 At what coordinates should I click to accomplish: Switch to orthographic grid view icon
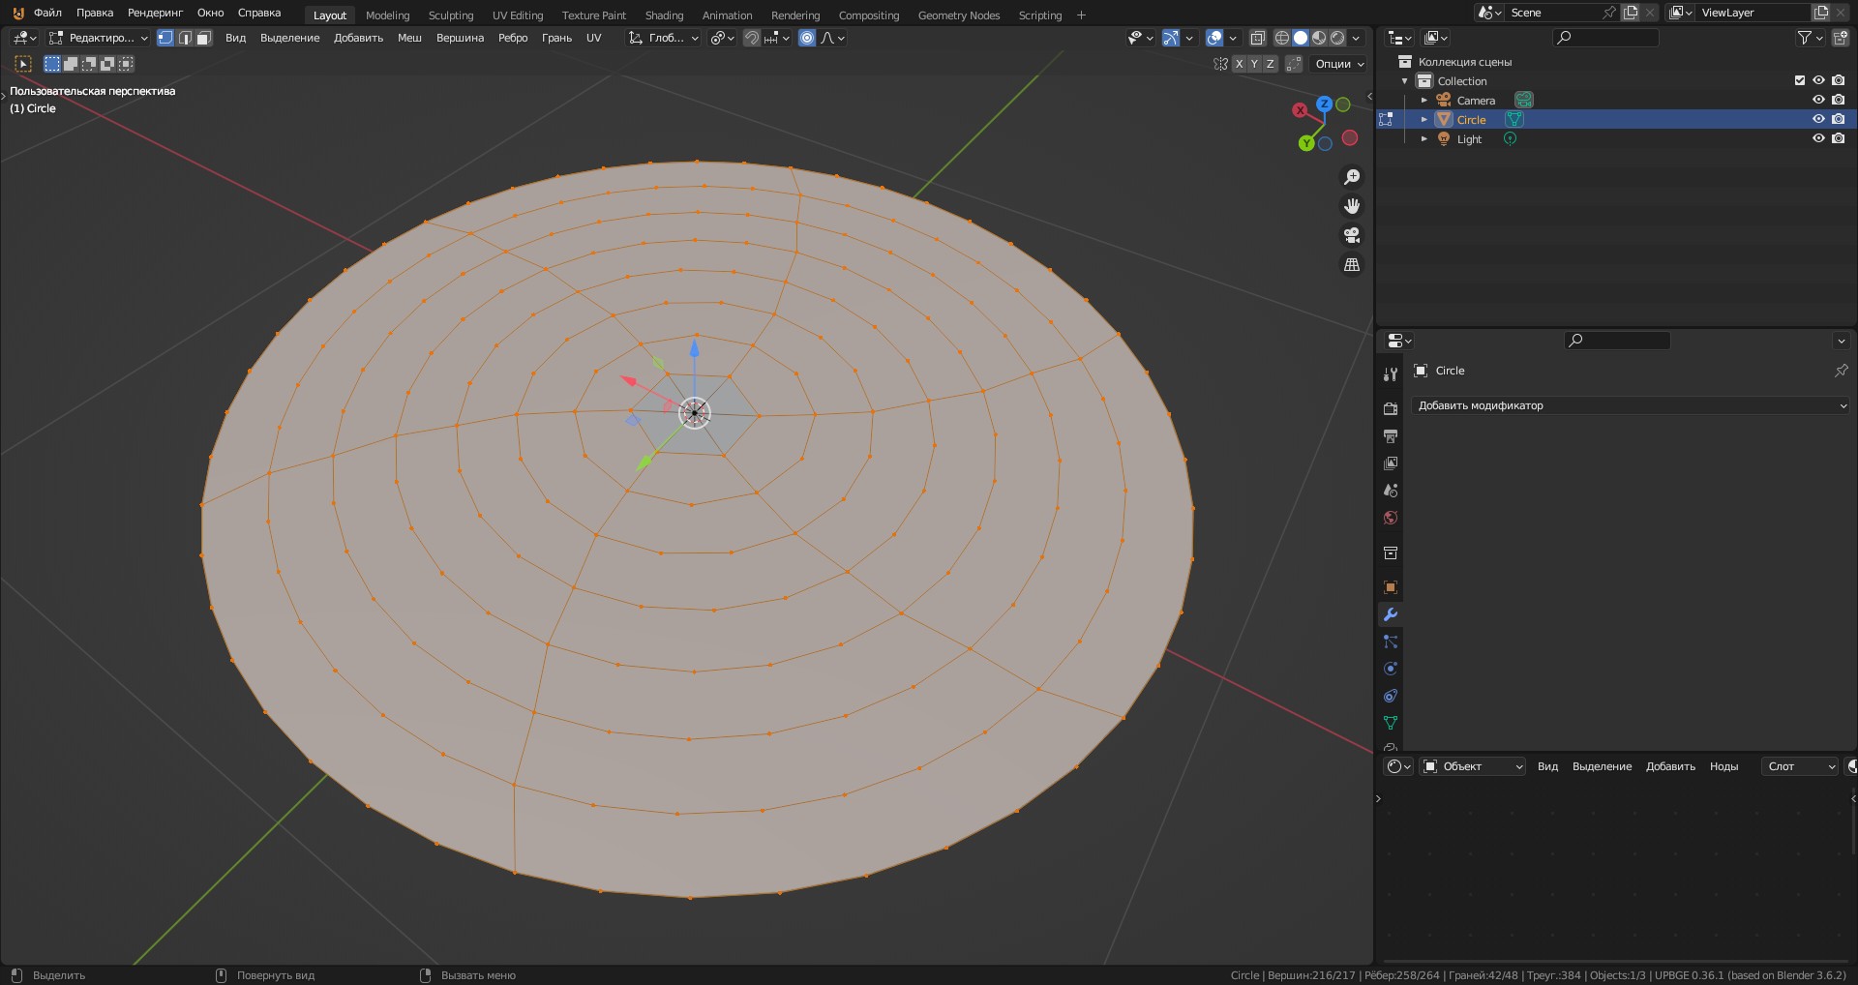coord(1352,264)
